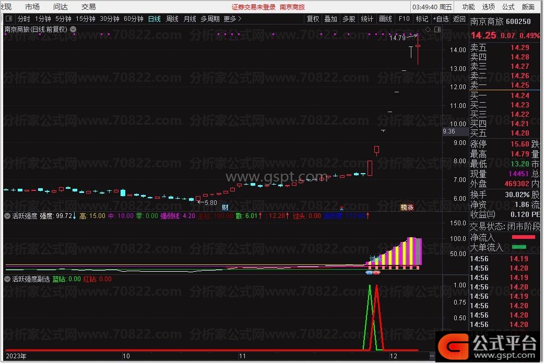Screen dimensions: 545x364
Task: Toggle the left sidebar panel icon
Action: coord(9,18)
